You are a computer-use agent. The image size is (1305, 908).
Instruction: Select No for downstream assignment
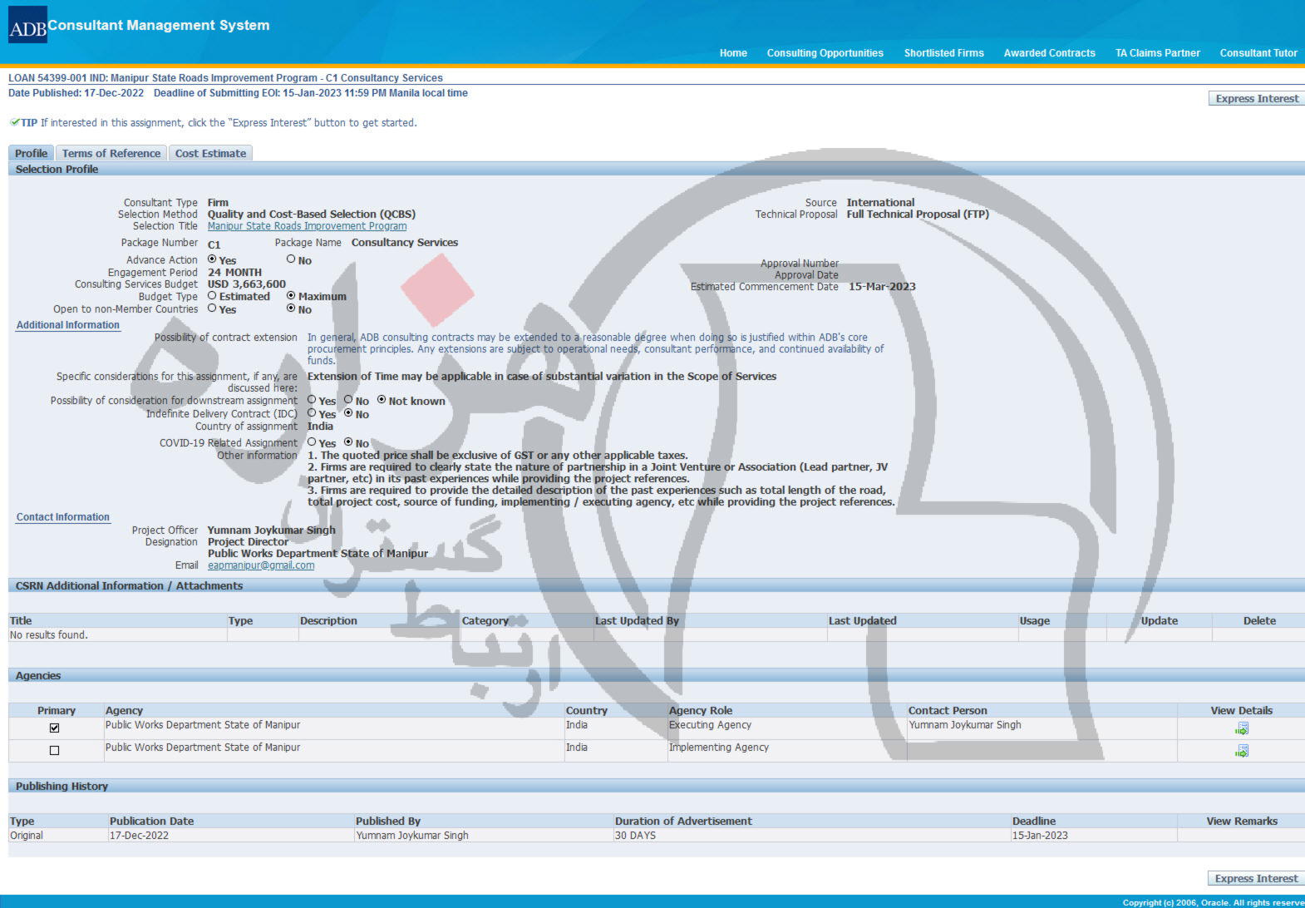click(x=348, y=400)
